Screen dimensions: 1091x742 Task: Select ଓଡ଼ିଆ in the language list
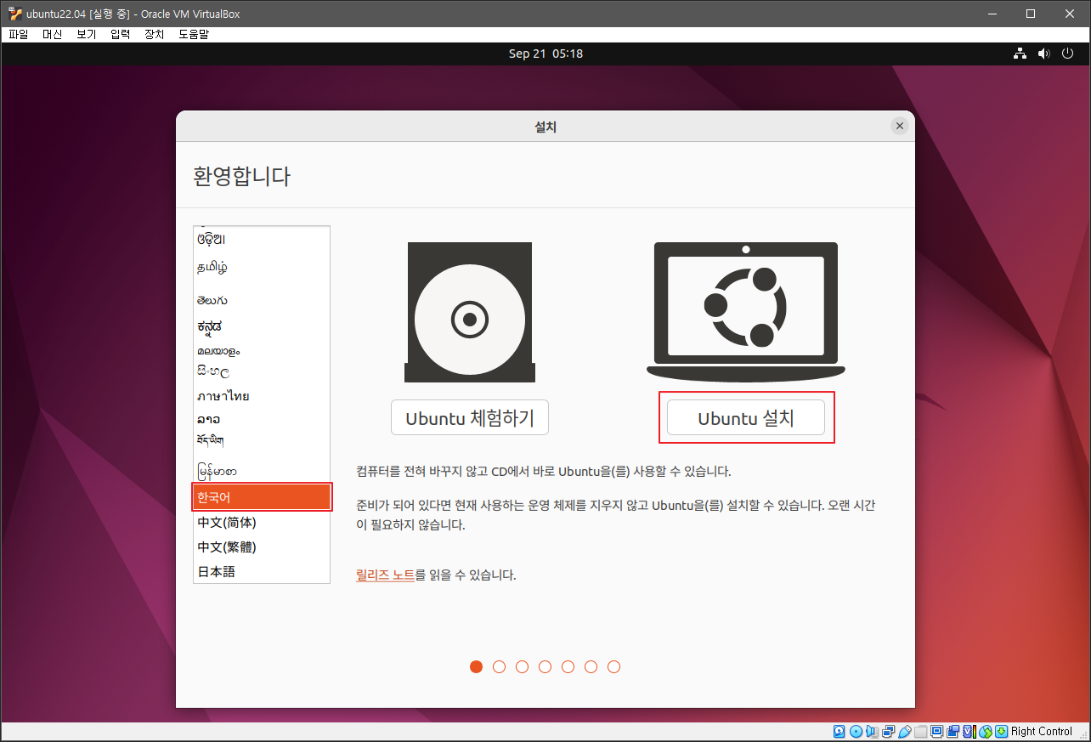(x=262, y=240)
